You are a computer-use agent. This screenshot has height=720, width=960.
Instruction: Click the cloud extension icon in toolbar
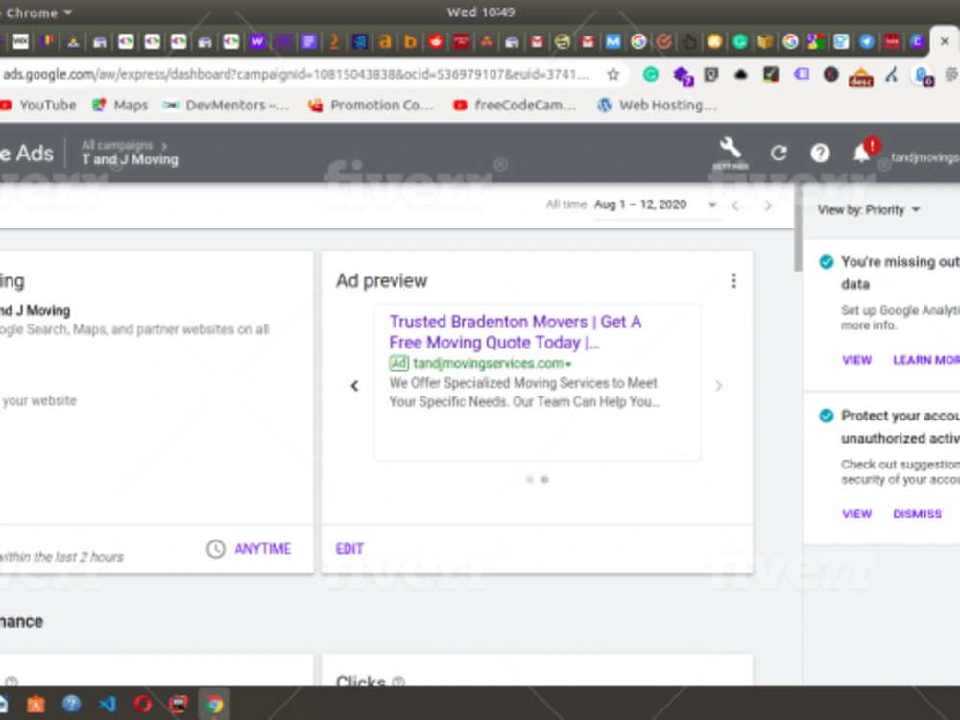tap(741, 75)
